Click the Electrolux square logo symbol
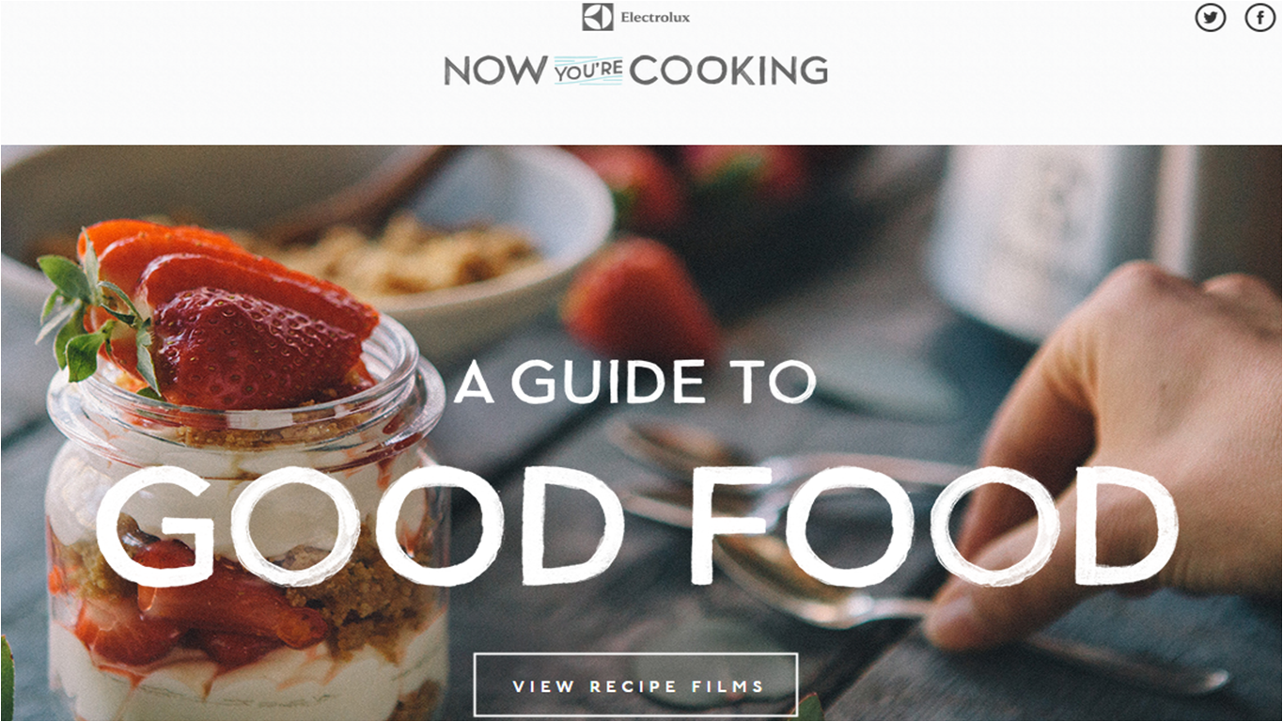The height and width of the screenshot is (722, 1283). [597, 17]
